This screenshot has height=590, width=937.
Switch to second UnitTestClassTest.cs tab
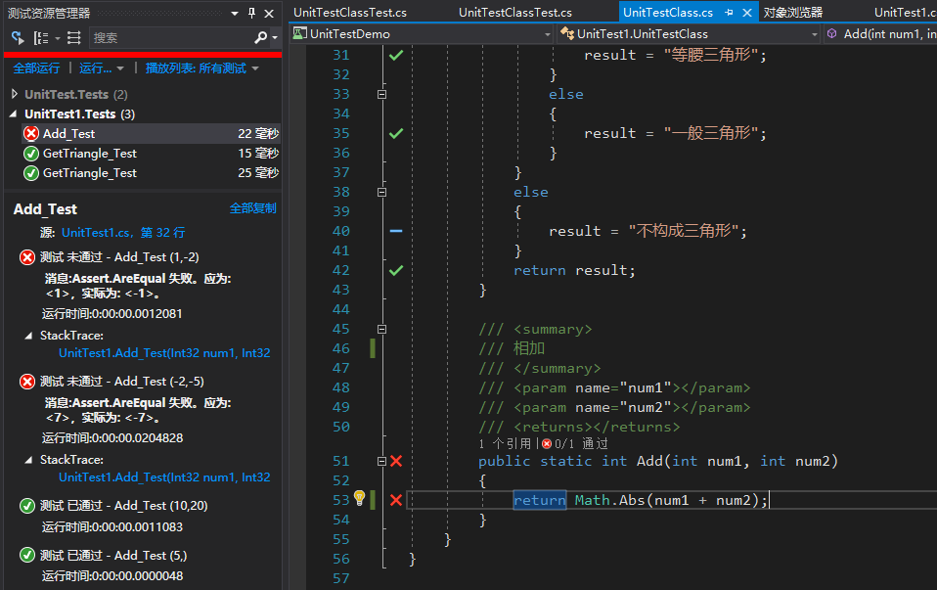point(515,13)
